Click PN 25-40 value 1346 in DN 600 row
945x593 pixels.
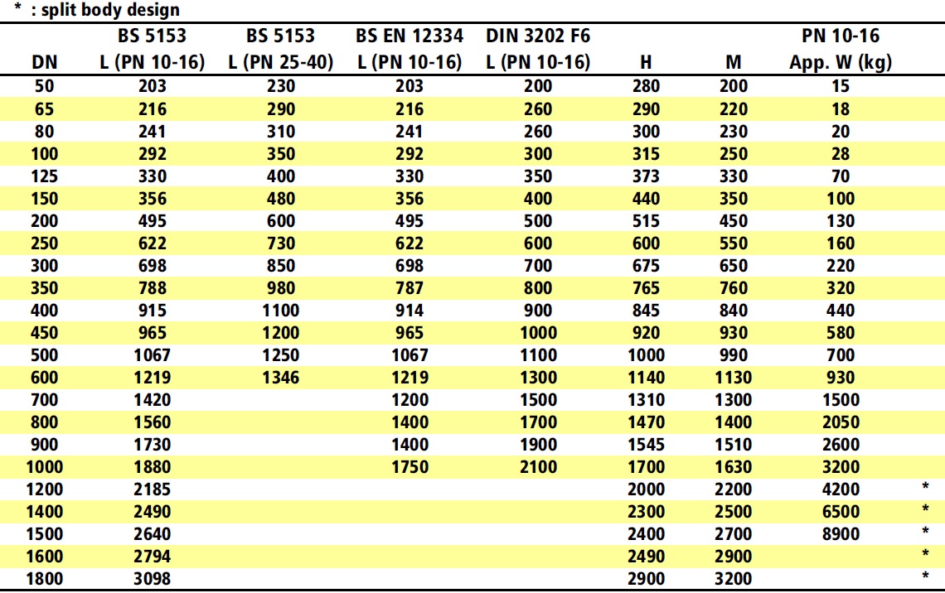pyautogui.click(x=281, y=378)
